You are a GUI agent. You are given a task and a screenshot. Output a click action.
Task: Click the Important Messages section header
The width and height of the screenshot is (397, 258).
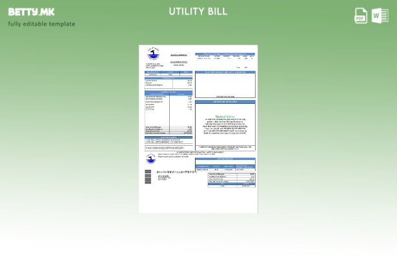click(225, 102)
